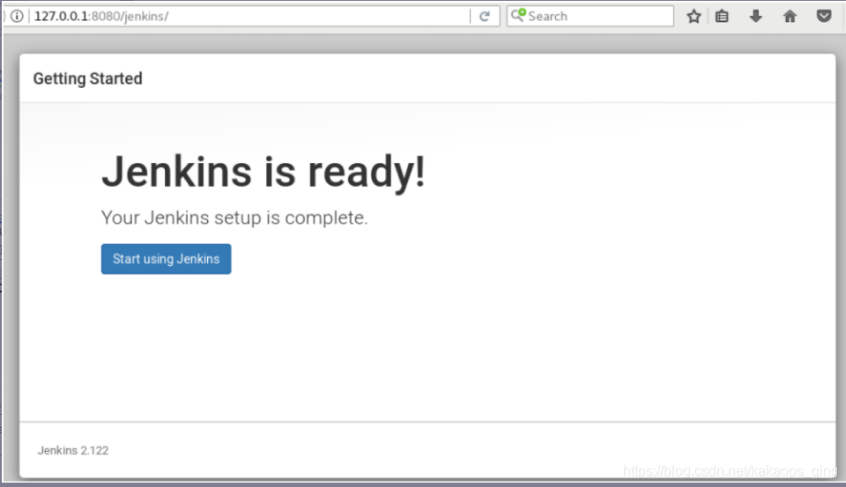Screen dimensions: 846x487
Task: Show your bookmarks list icon
Action: (722, 16)
